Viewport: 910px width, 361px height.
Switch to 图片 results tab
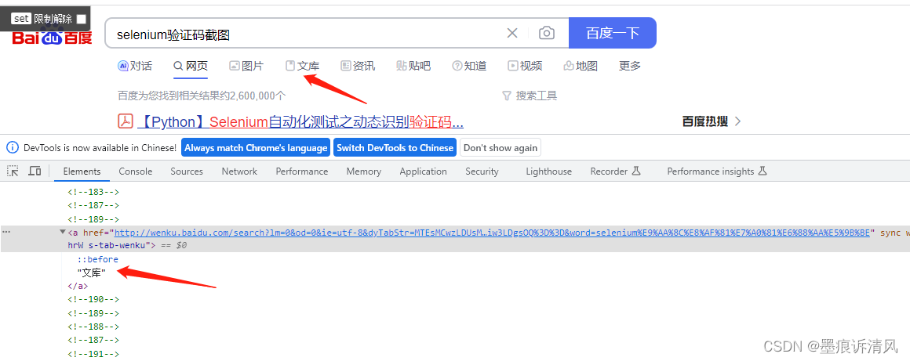(x=246, y=66)
